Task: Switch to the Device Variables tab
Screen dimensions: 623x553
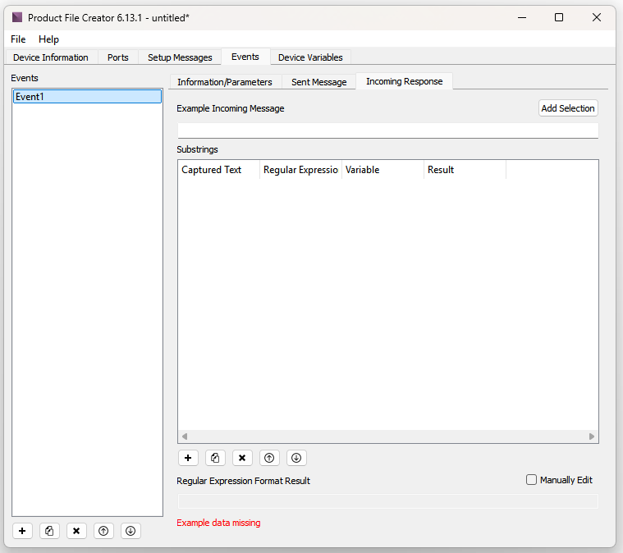Action: tap(310, 57)
